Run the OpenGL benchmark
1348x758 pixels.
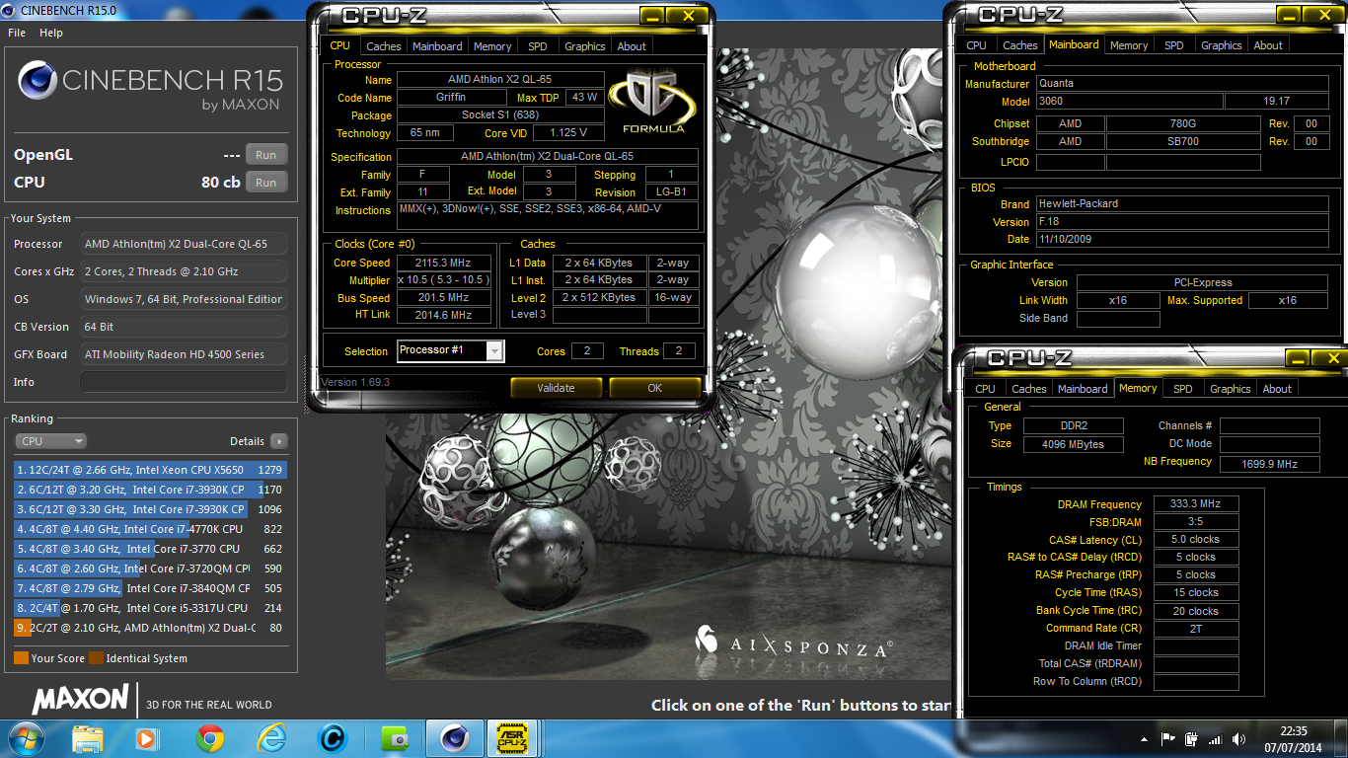[266, 155]
